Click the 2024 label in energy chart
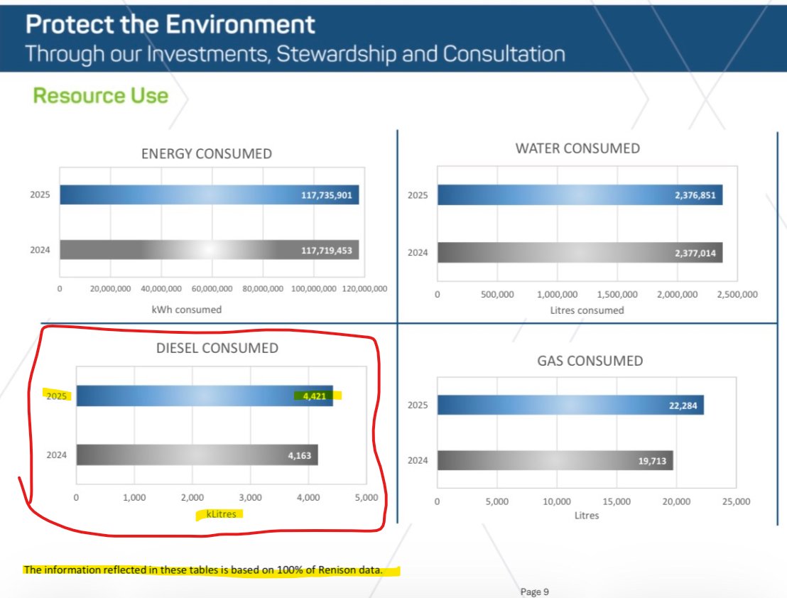This screenshot has width=787, height=598. tap(40, 250)
